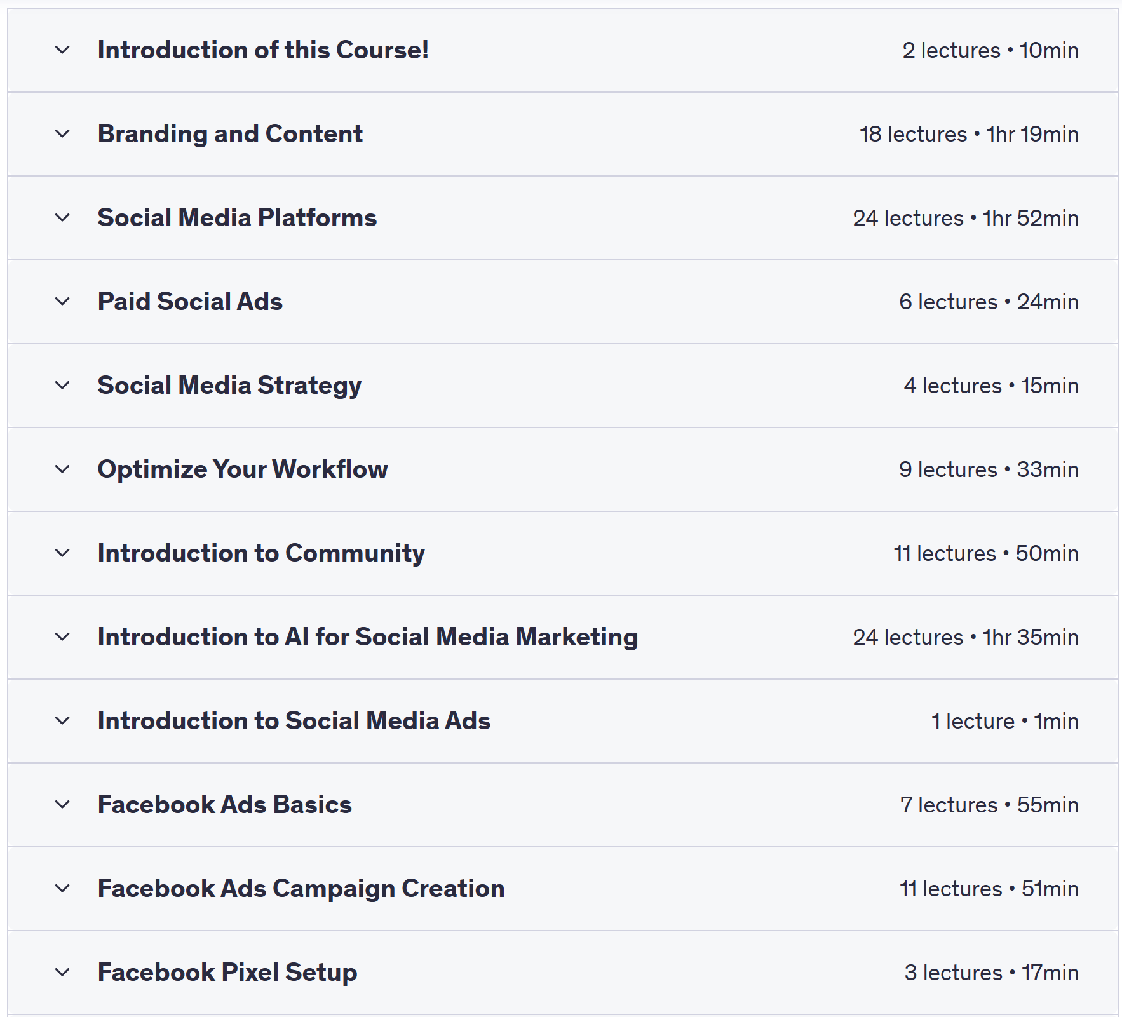Image resolution: width=1122 pixels, height=1017 pixels.
Task: Click the 'Facebook Pixel Setup' title
Action: [x=227, y=973]
